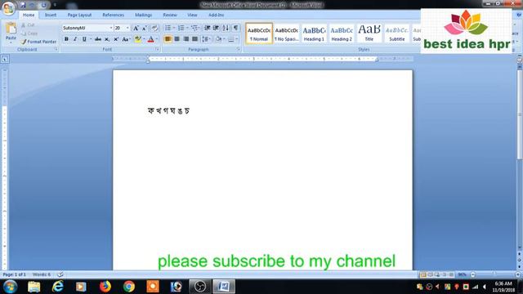This screenshot has height=294, width=523.
Task: Open the font size dropdown
Action: click(x=127, y=29)
